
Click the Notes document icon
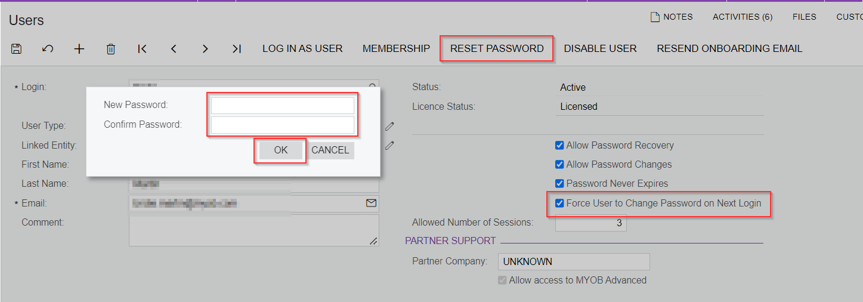(x=655, y=17)
